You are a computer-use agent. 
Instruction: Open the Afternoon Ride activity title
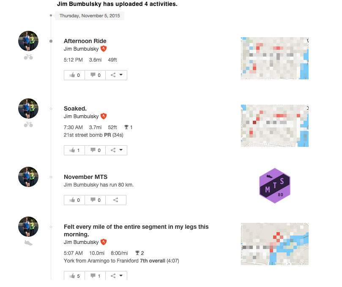tap(85, 41)
